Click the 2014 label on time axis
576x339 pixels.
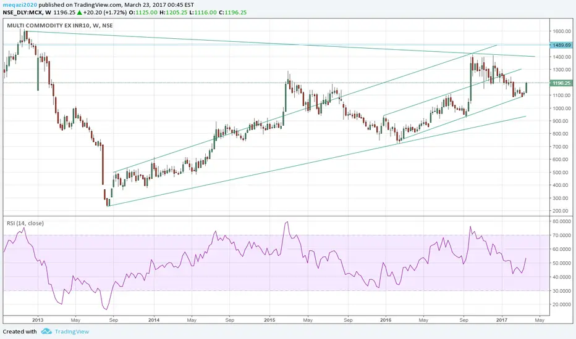coord(154,320)
